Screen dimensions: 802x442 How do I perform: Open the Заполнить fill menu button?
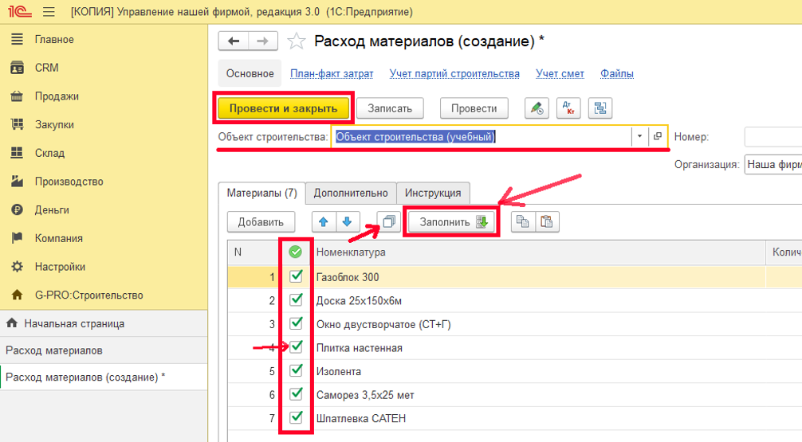453,222
